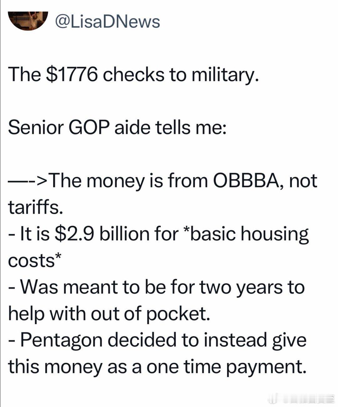The height and width of the screenshot is (407, 338).
Task: Open the @LisaDNews profile handle
Action: click(x=107, y=22)
